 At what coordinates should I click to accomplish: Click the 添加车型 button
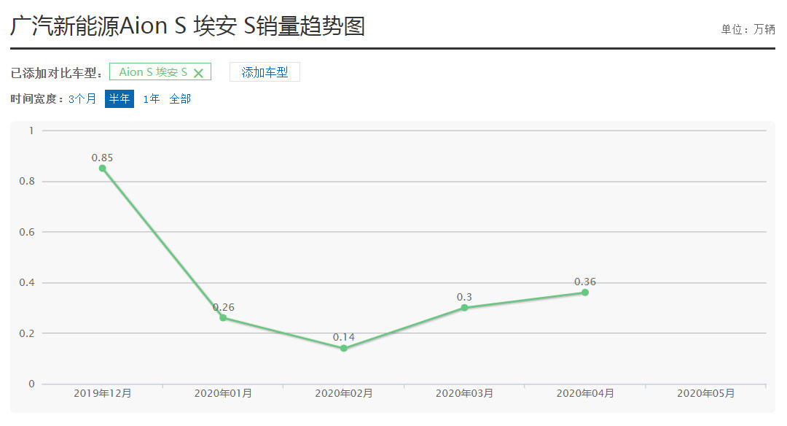tap(265, 72)
